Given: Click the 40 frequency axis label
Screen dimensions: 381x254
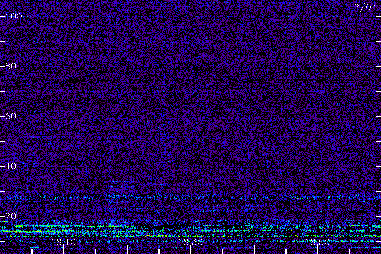Looking at the screenshot, I should [x=11, y=166].
